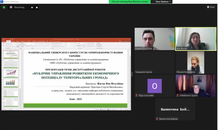This screenshot has width=218, height=130.
Task: Stop the Zoom recording
Action: 37,7
